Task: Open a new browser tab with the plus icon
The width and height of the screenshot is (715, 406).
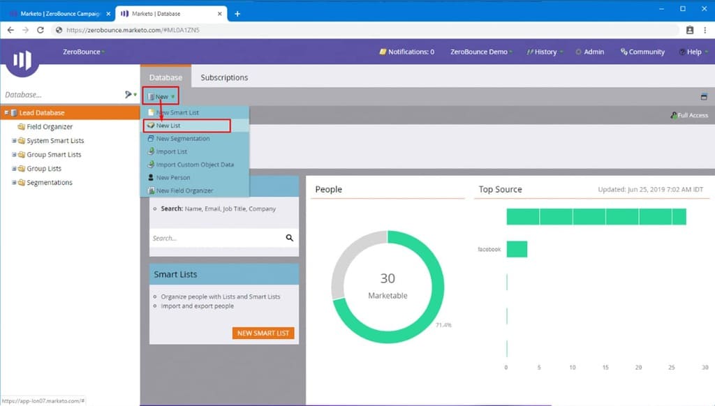Action: pos(237,14)
